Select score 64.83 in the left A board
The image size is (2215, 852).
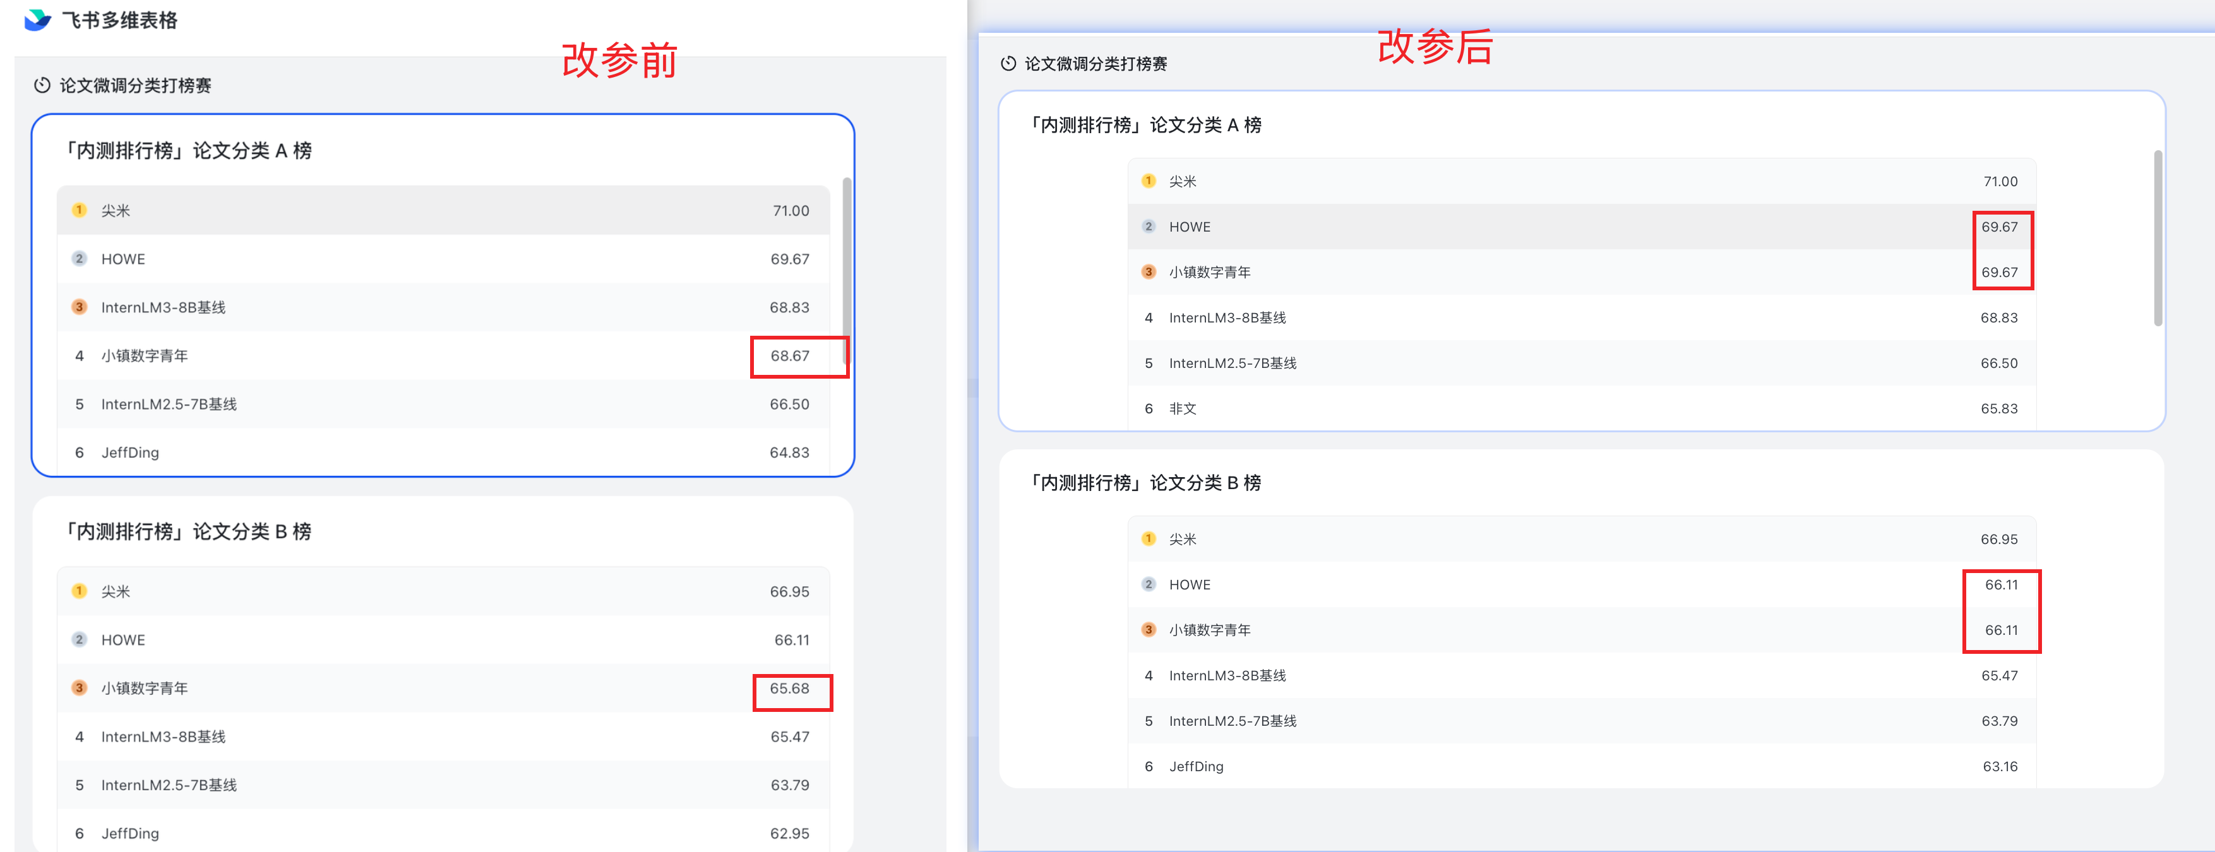pos(789,453)
